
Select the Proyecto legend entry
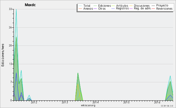[x=160, y=6]
